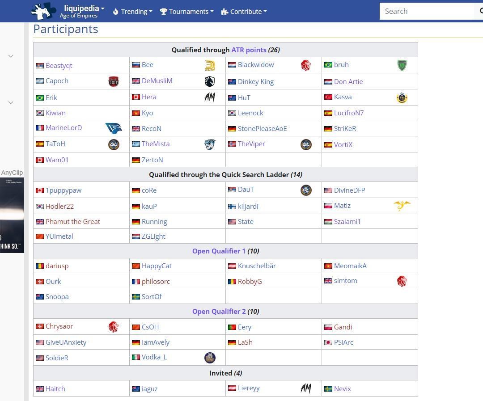The image size is (483, 401).
Task: Open the Open Qualifier 1 link
Action: coord(219,251)
